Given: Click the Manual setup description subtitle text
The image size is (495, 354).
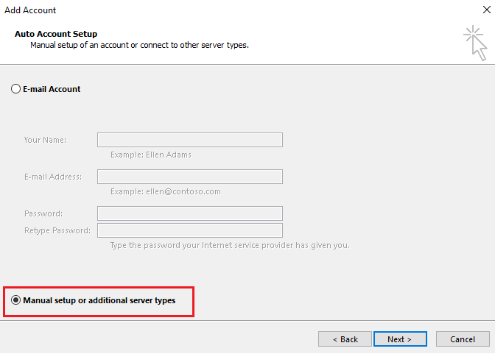Looking at the screenshot, I should point(138,45).
